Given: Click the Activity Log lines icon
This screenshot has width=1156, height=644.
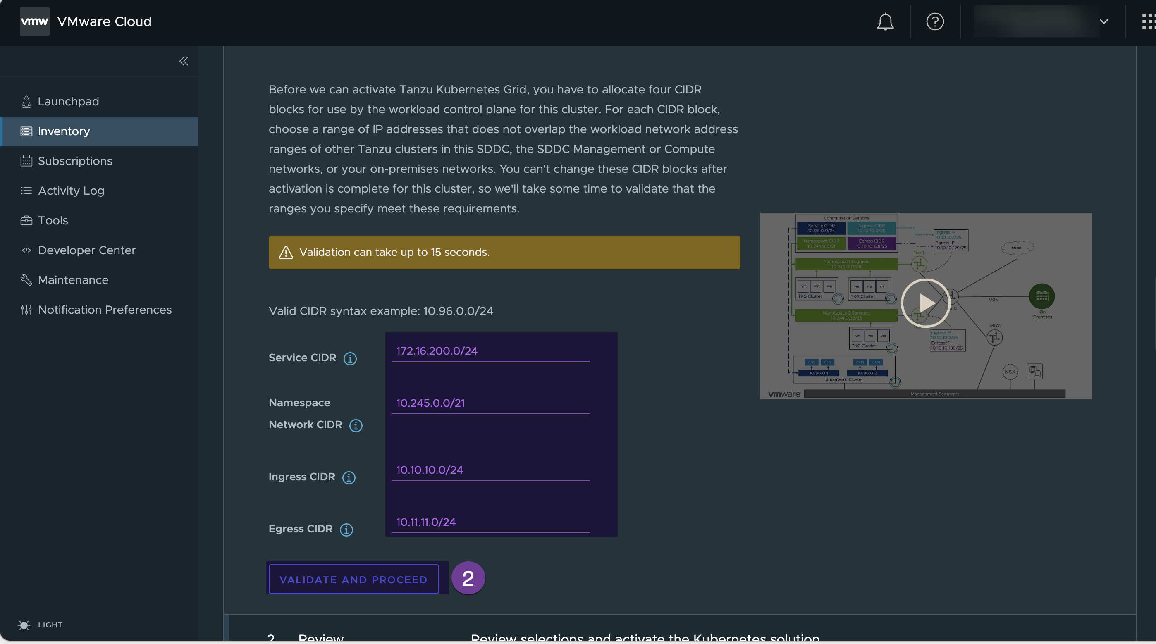Looking at the screenshot, I should pyautogui.click(x=26, y=191).
